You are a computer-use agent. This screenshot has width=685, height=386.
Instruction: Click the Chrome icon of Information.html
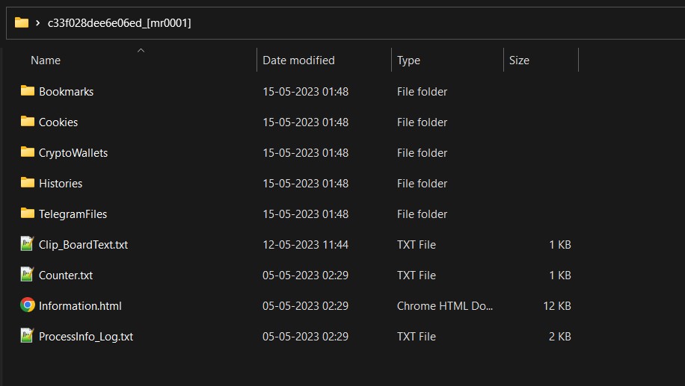pyautogui.click(x=28, y=305)
